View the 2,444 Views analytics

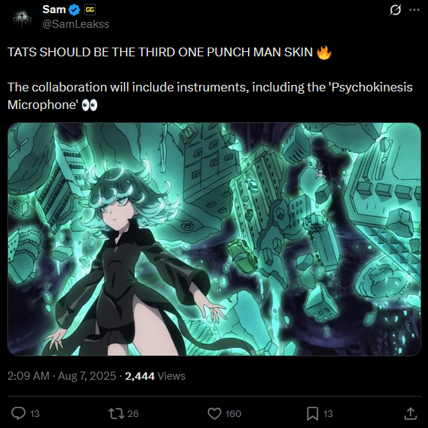tap(155, 376)
